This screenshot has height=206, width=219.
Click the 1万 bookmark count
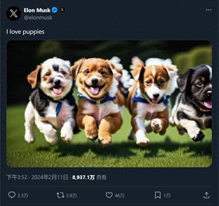click(x=167, y=195)
